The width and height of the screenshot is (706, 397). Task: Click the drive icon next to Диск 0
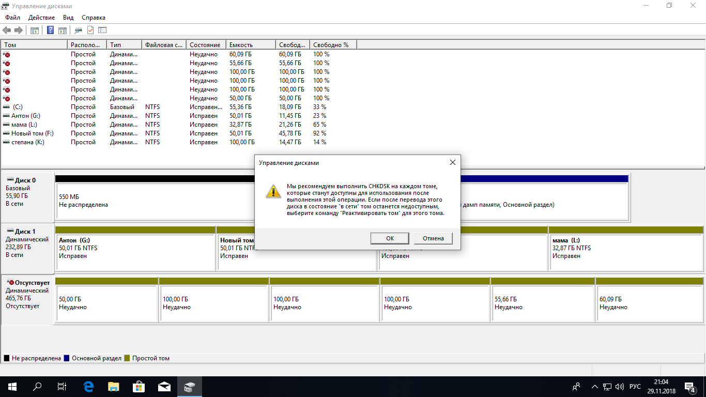point(10,180)
